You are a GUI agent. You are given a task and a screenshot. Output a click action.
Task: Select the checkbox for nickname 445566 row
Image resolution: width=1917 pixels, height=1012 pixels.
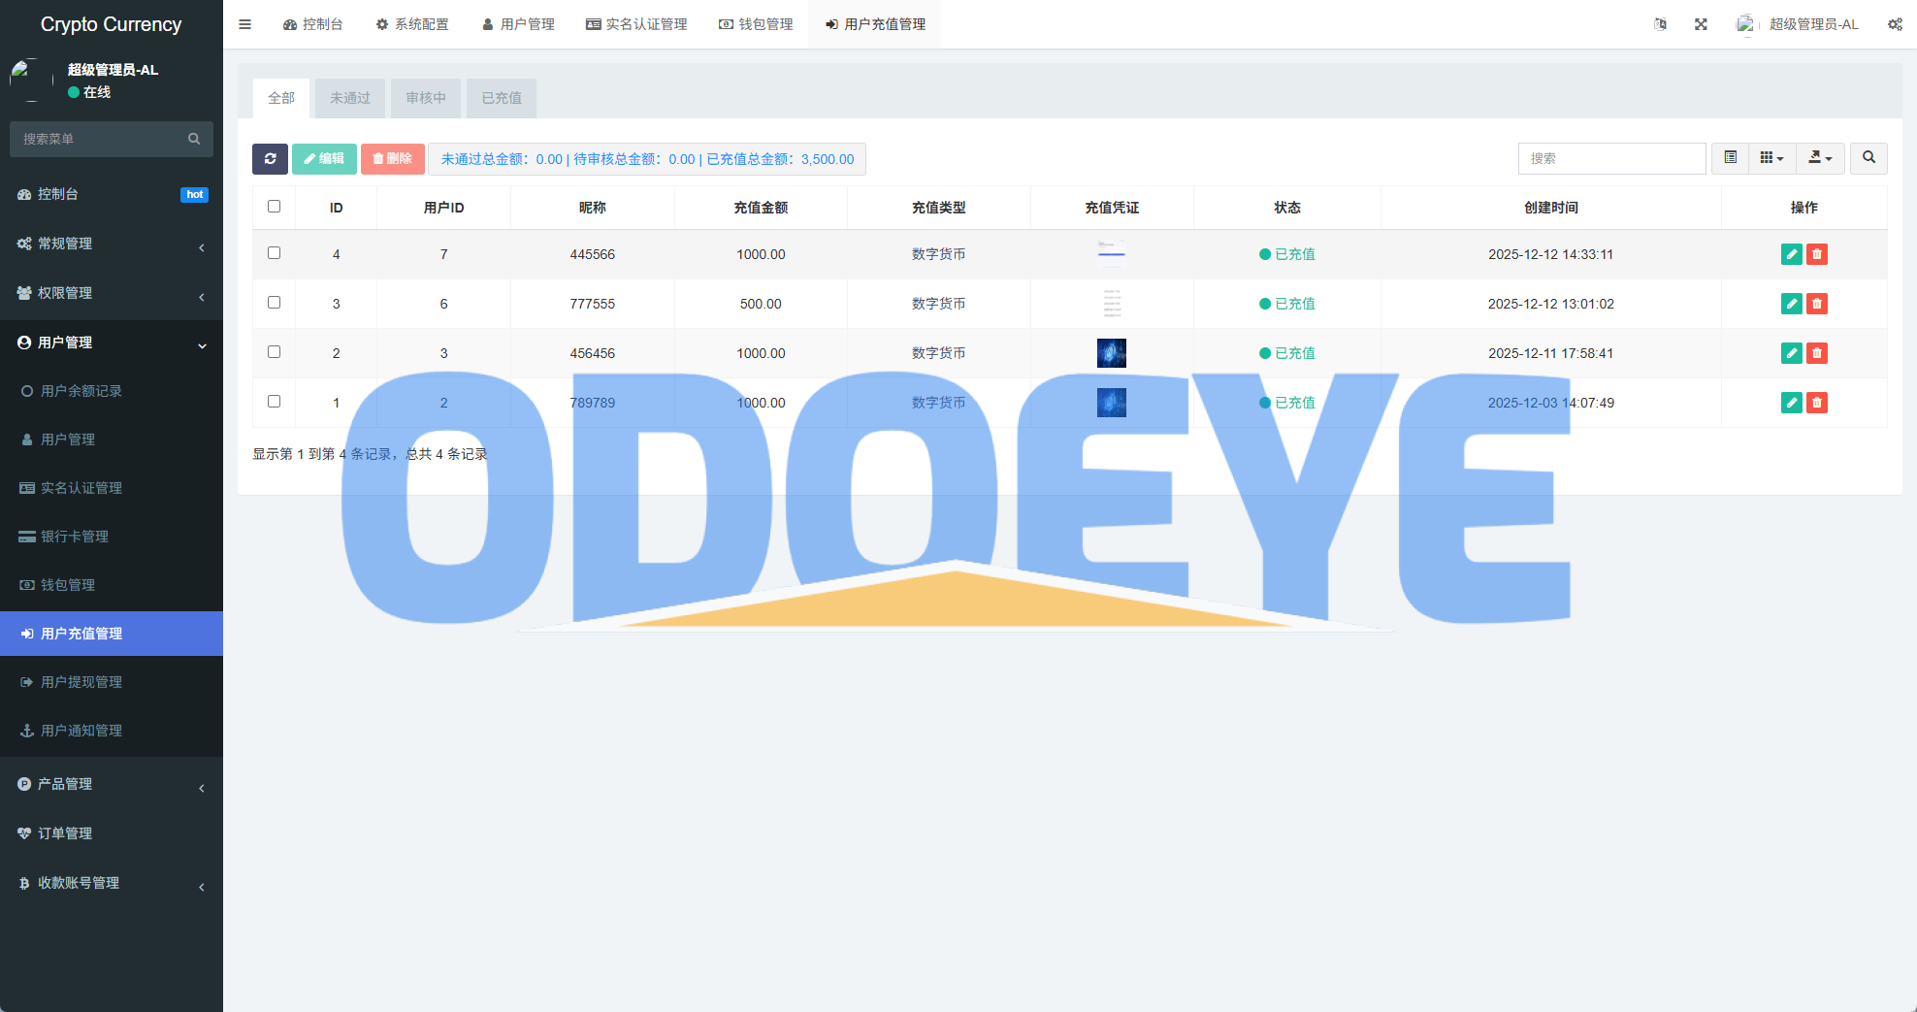click(274, 253)
